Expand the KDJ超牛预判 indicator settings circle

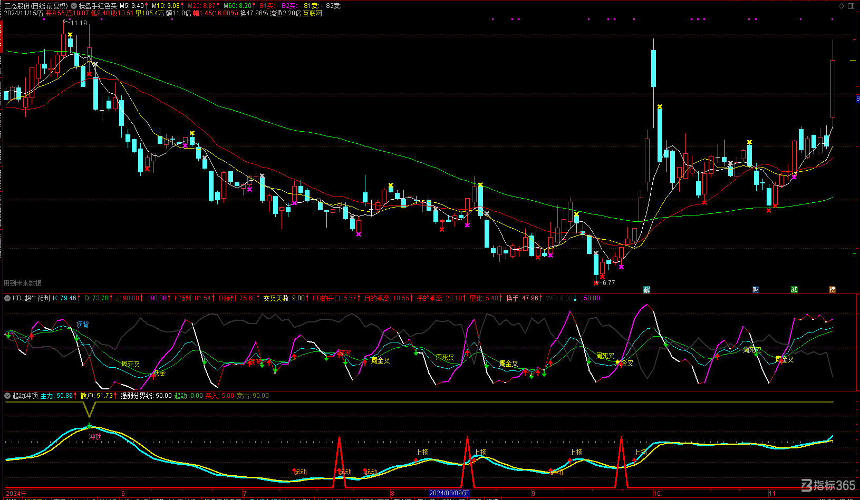[x=7, y=298]
